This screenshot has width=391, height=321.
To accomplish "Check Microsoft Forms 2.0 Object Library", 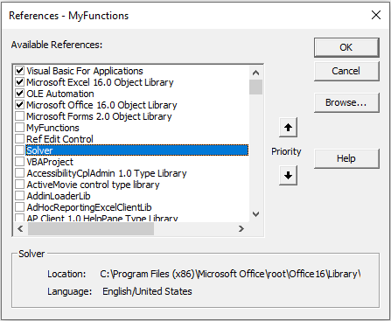I will coord(19,116).
